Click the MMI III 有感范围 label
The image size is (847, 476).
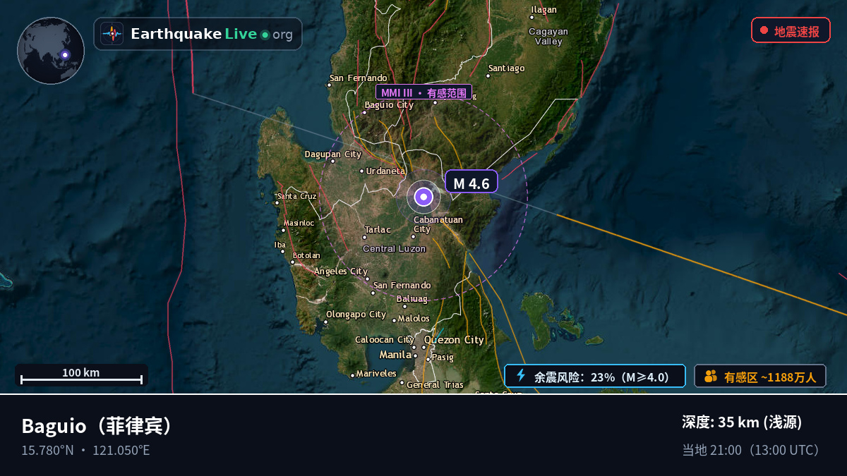423,92
